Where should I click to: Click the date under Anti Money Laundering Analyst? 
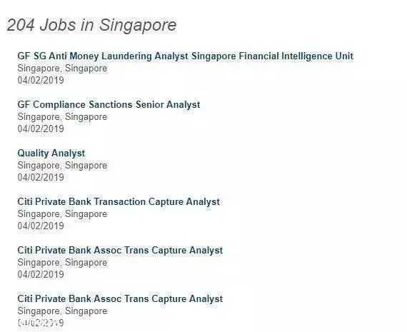coord(41,80)
